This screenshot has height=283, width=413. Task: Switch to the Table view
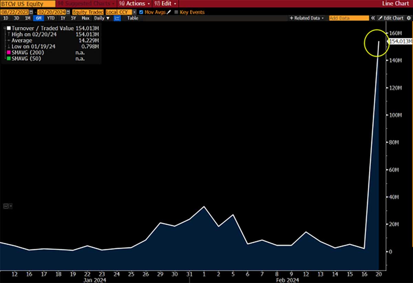click(x=133, y=18)
